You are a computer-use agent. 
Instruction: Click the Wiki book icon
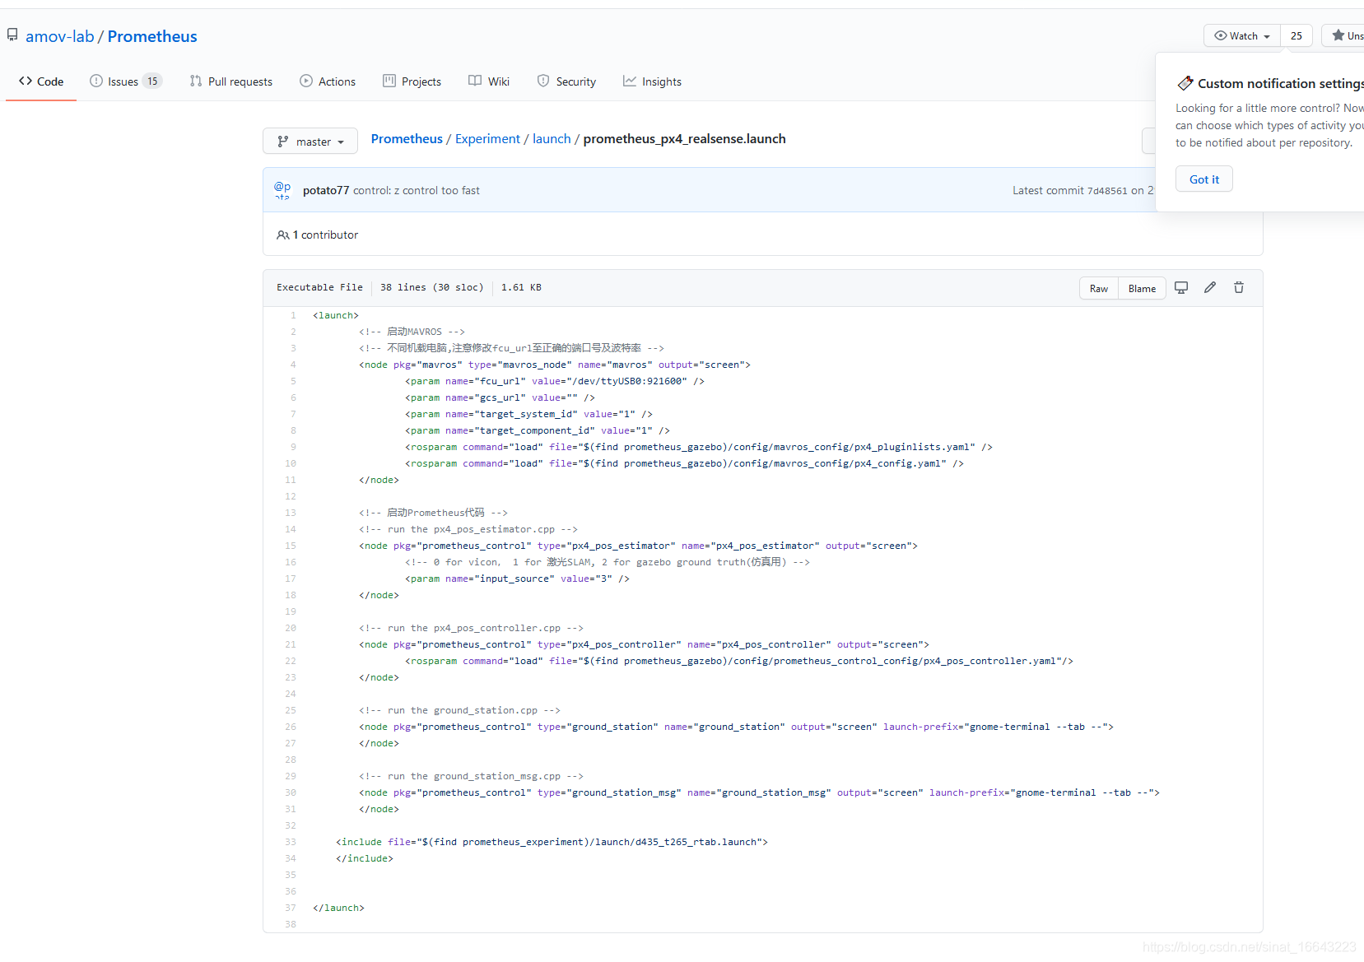tap(475, 81)
